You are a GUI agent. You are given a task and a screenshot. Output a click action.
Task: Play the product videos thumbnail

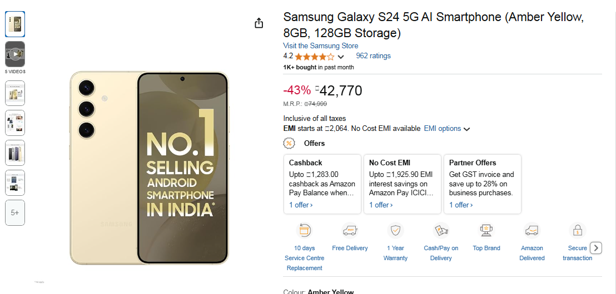(x=15, y=54)
